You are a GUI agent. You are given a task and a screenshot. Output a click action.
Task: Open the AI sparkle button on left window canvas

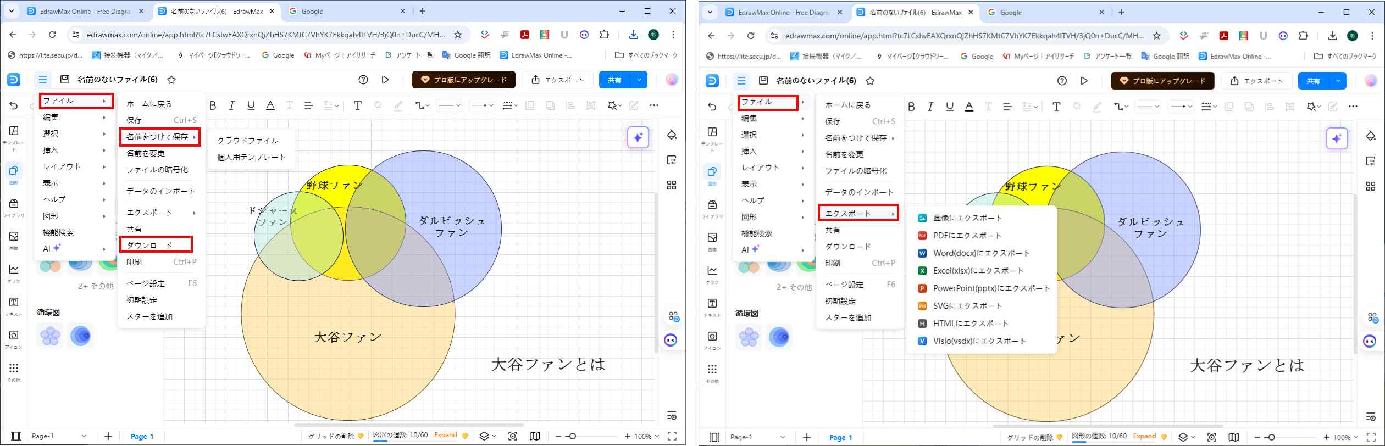pos(638,137)
